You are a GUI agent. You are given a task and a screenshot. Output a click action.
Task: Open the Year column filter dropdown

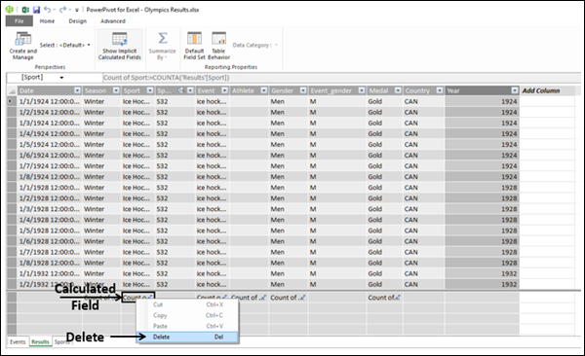[x=515, y=90]
